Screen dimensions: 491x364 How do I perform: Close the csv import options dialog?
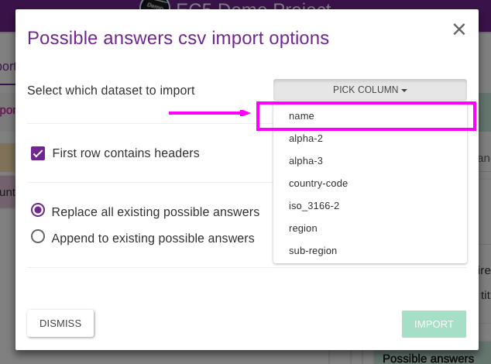coord(458,29)
